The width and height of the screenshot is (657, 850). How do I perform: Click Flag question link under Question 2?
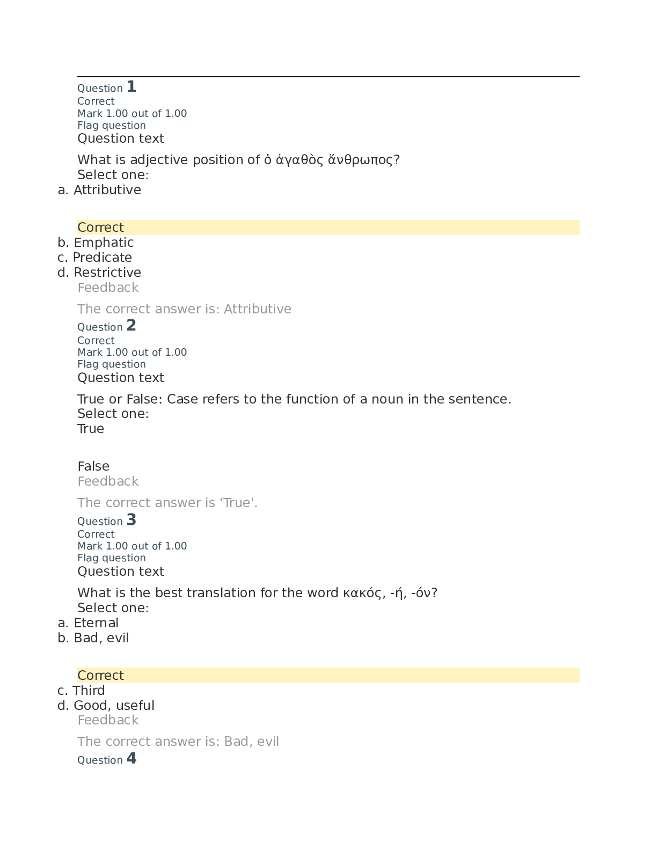coord(112,364)
